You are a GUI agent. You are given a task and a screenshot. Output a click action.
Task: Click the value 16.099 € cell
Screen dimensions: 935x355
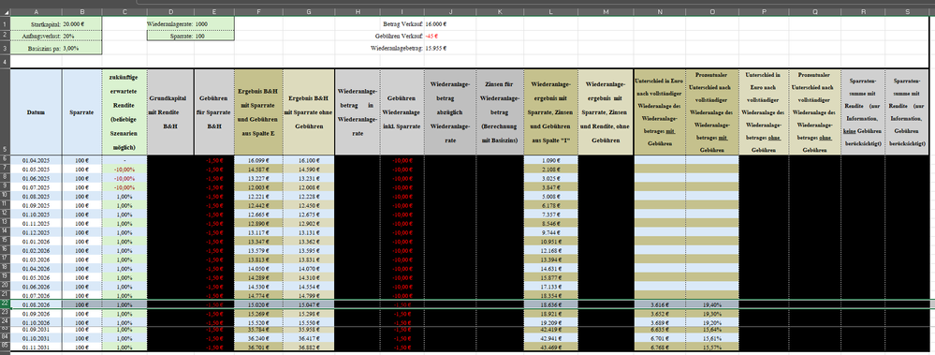click(258, 160)
